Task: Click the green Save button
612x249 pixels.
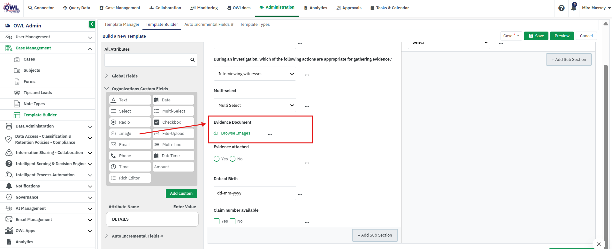Action: pos(536,36)
